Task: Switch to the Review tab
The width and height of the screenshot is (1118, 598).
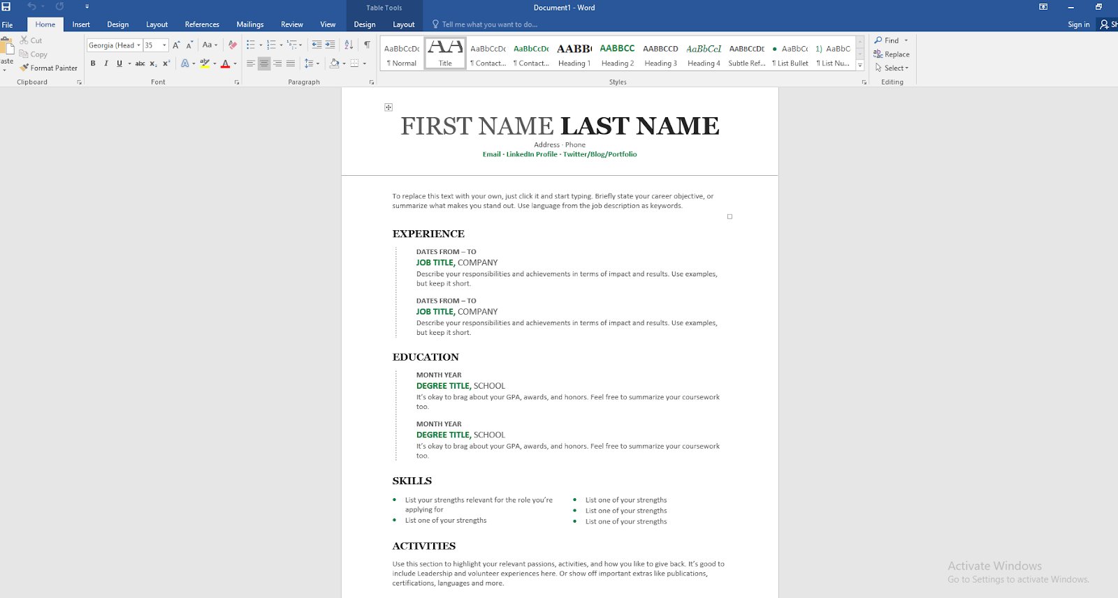Action: pyautogui.click(x=292, y=24)
